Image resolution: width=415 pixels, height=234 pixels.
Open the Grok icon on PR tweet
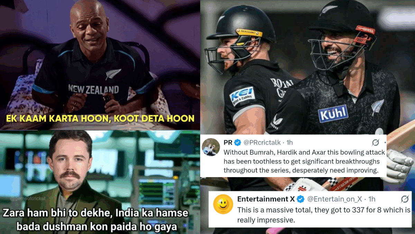pyautogui.click(x=375, y=142)
